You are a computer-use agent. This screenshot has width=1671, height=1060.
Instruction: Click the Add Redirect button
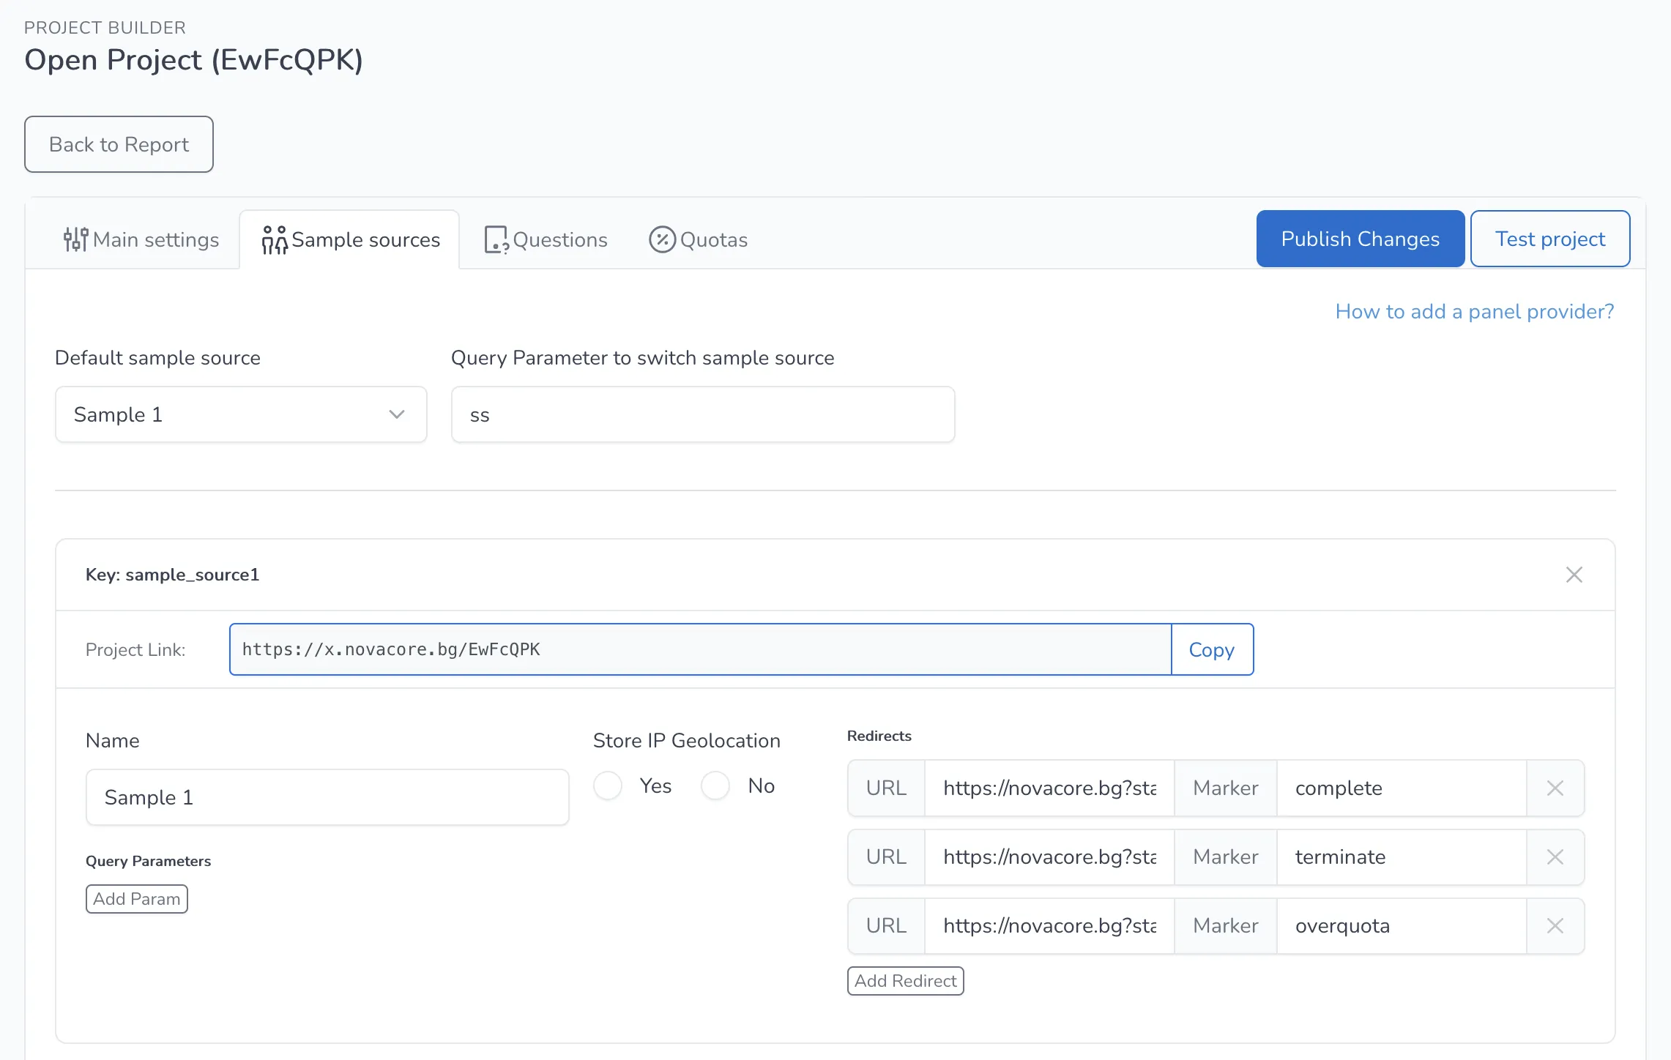905,981
